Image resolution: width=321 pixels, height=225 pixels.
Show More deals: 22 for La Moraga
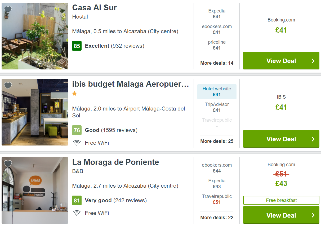coord(217,218)
